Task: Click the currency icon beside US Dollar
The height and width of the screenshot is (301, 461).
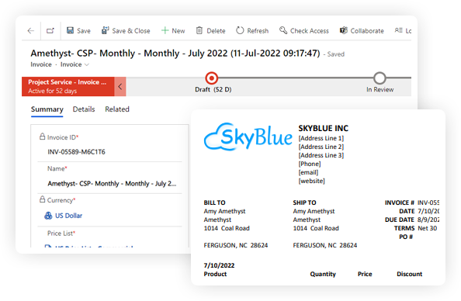Action: [48, 216]
